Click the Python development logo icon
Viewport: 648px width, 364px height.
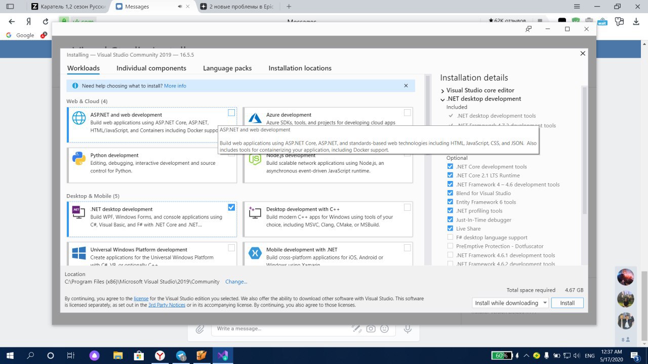[x=79, y=158]
